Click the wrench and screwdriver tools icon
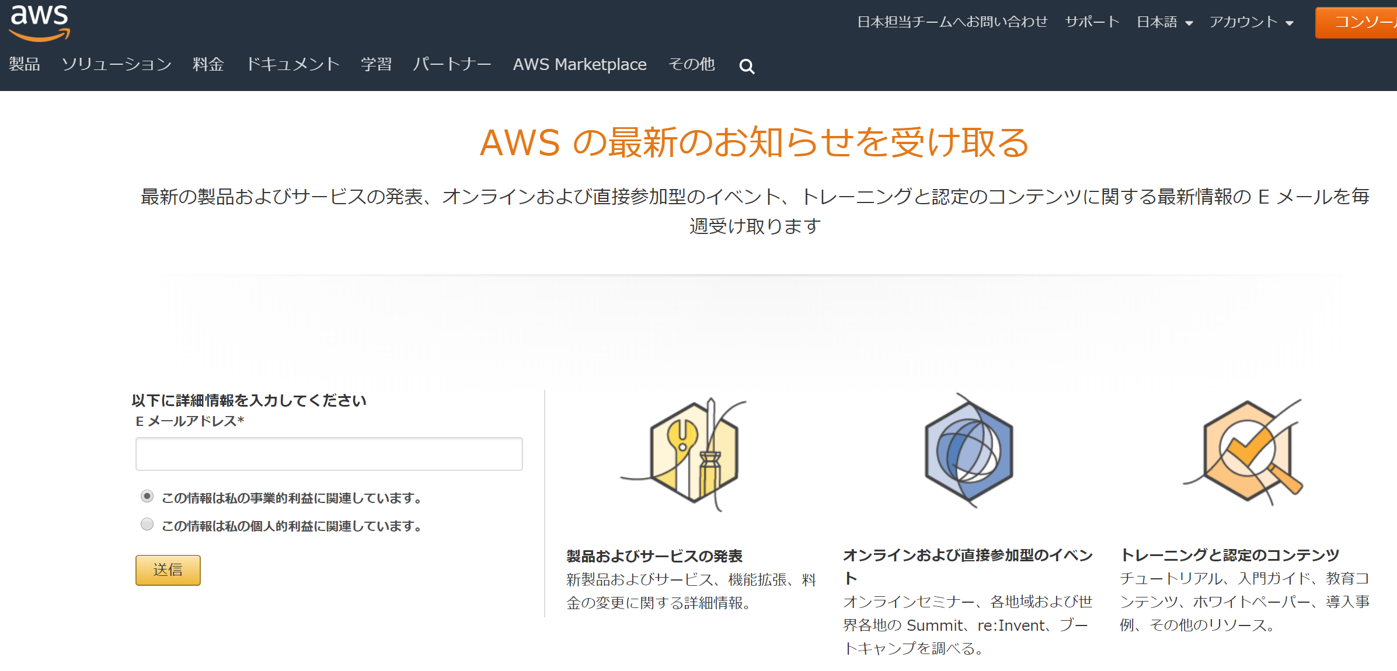 694,452
